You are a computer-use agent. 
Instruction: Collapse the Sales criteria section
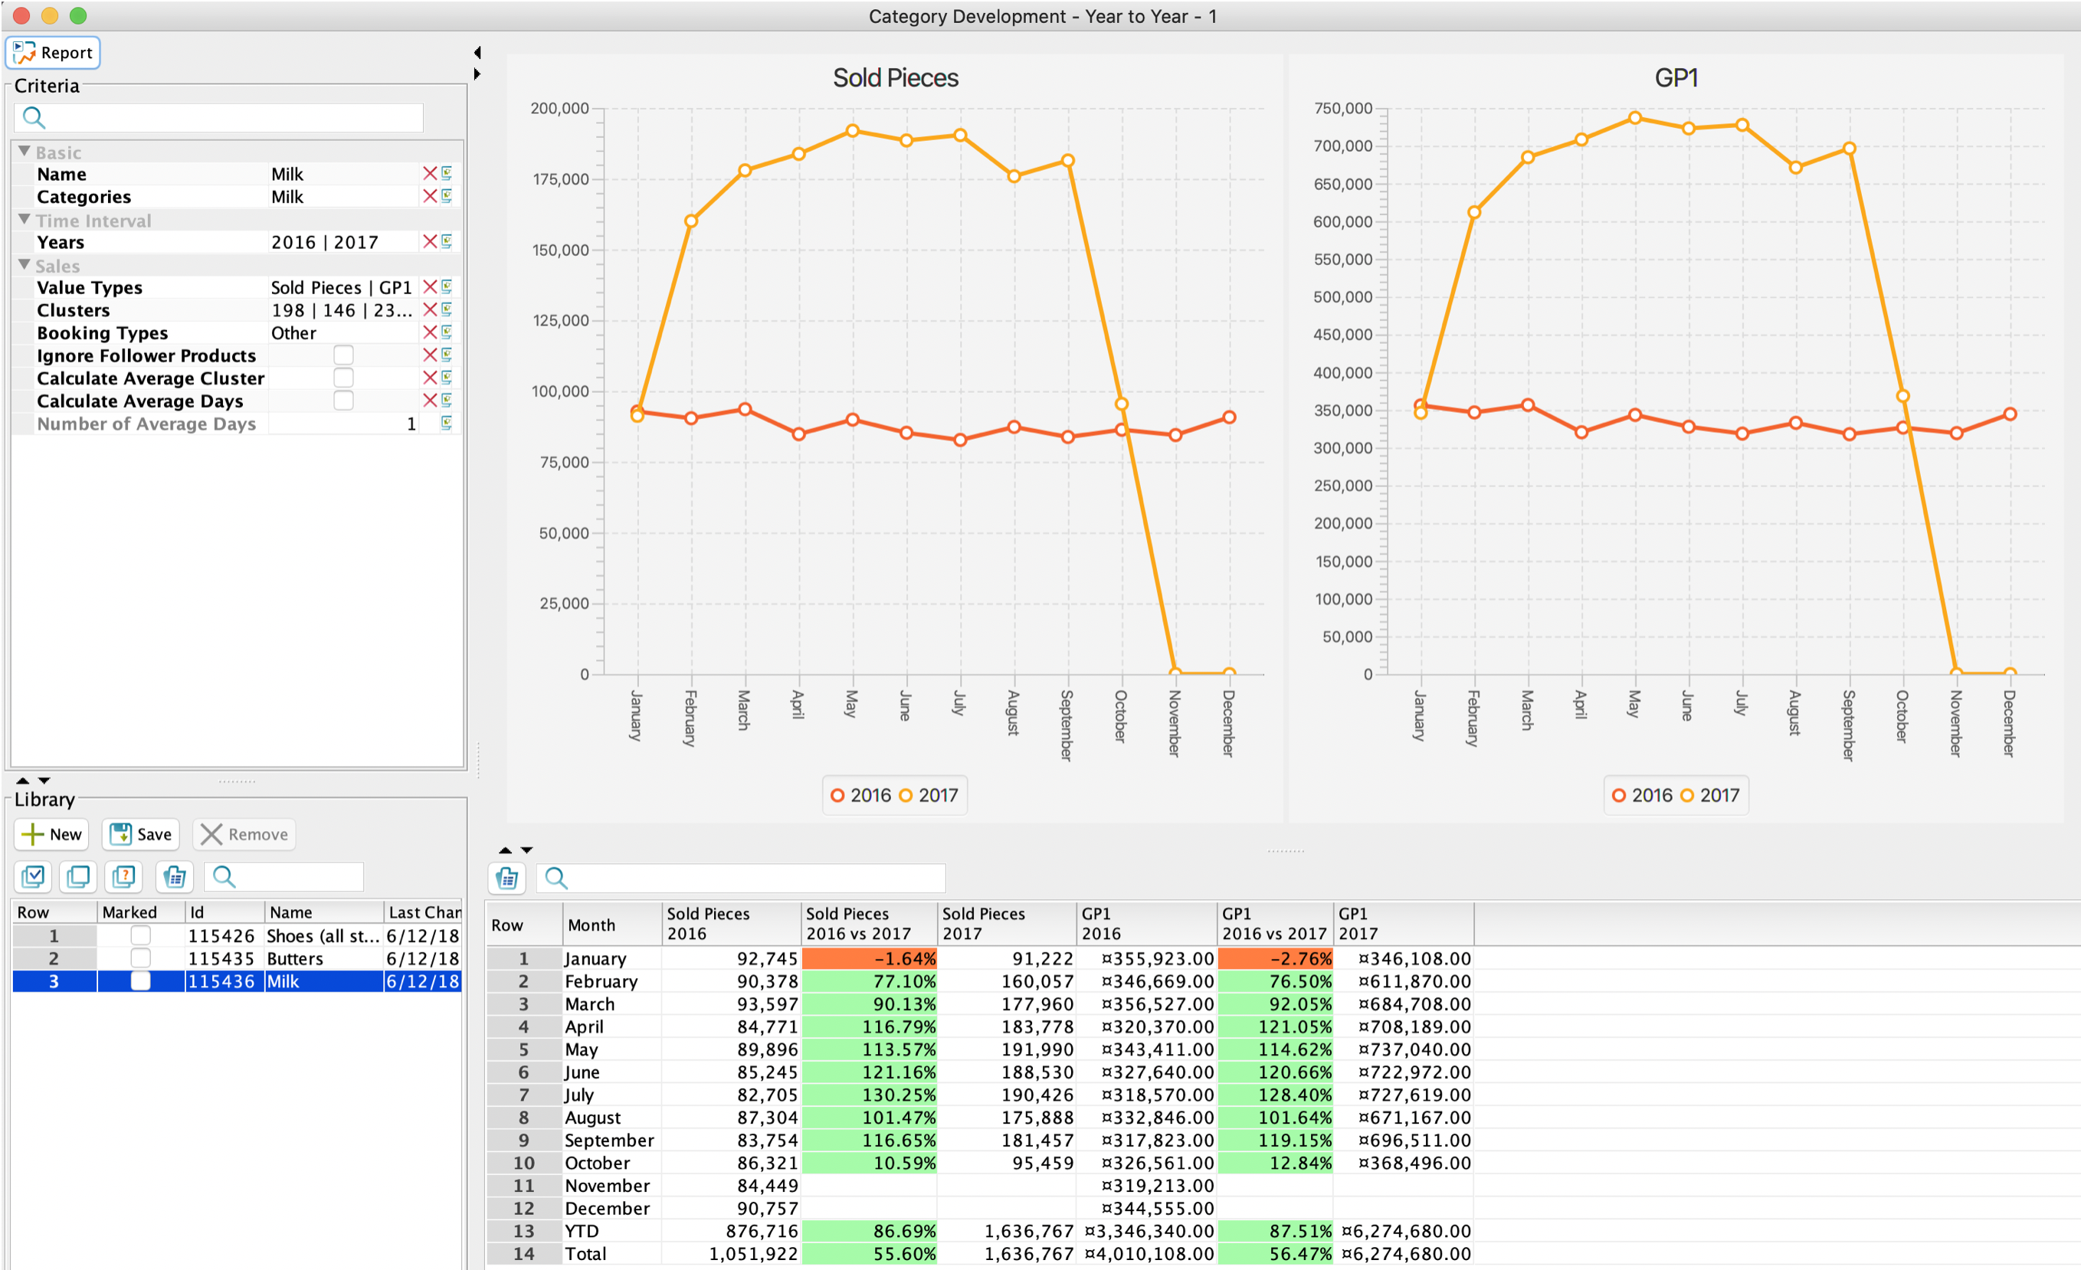tap(24, 264)
